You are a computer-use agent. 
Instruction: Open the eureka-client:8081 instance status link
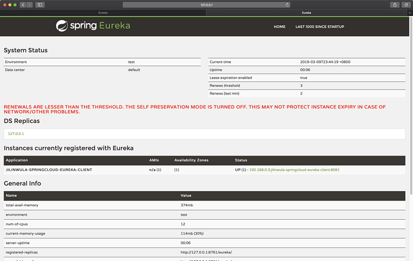[x=294, y=170]
